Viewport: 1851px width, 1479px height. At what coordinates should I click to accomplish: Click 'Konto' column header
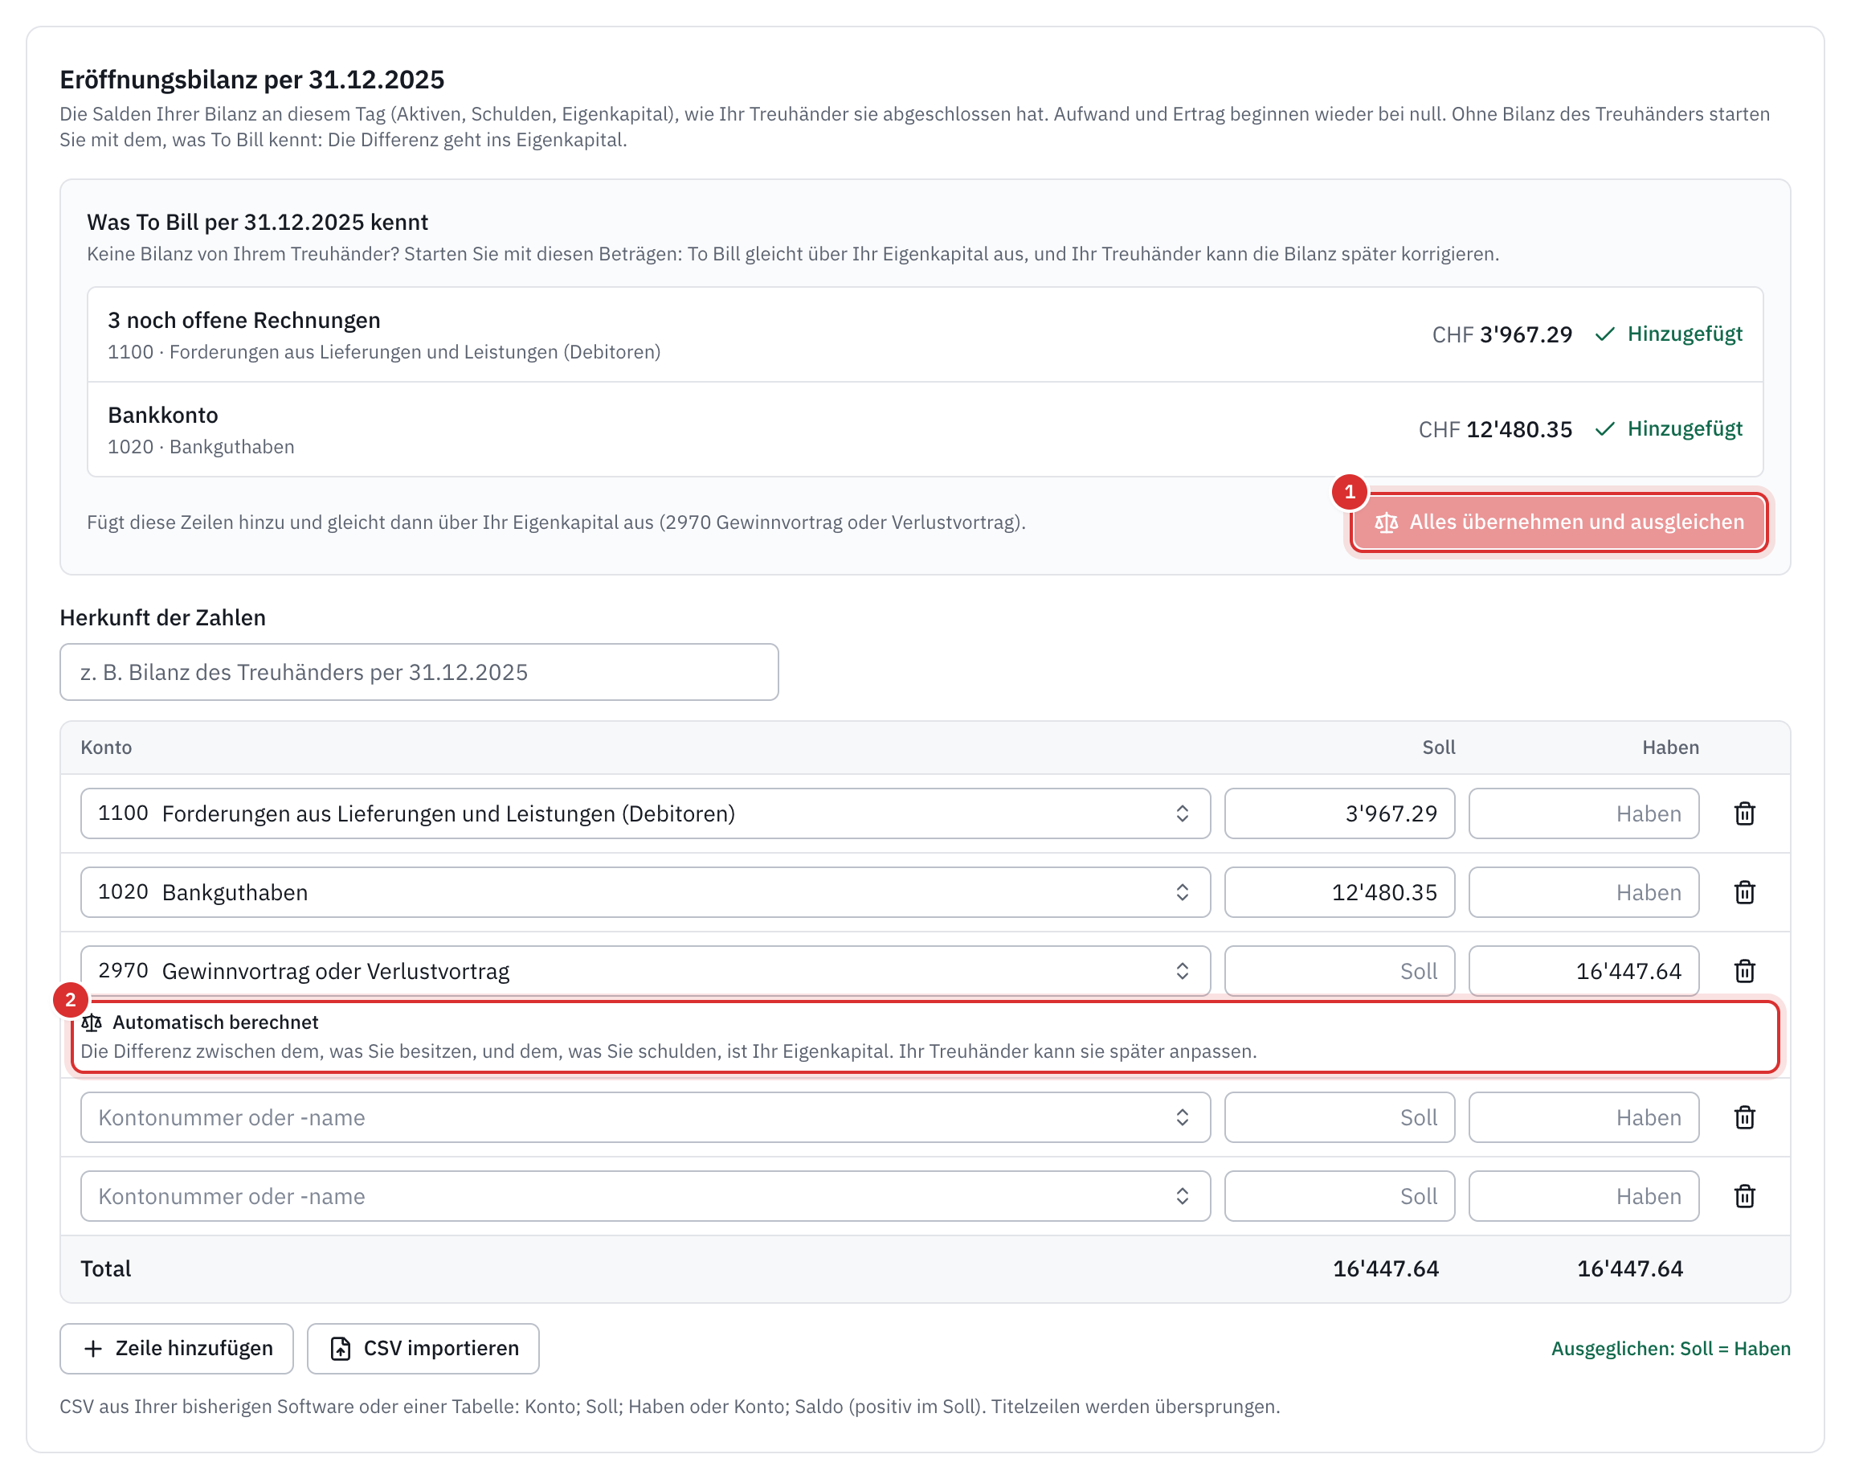(x=107, y=748)
